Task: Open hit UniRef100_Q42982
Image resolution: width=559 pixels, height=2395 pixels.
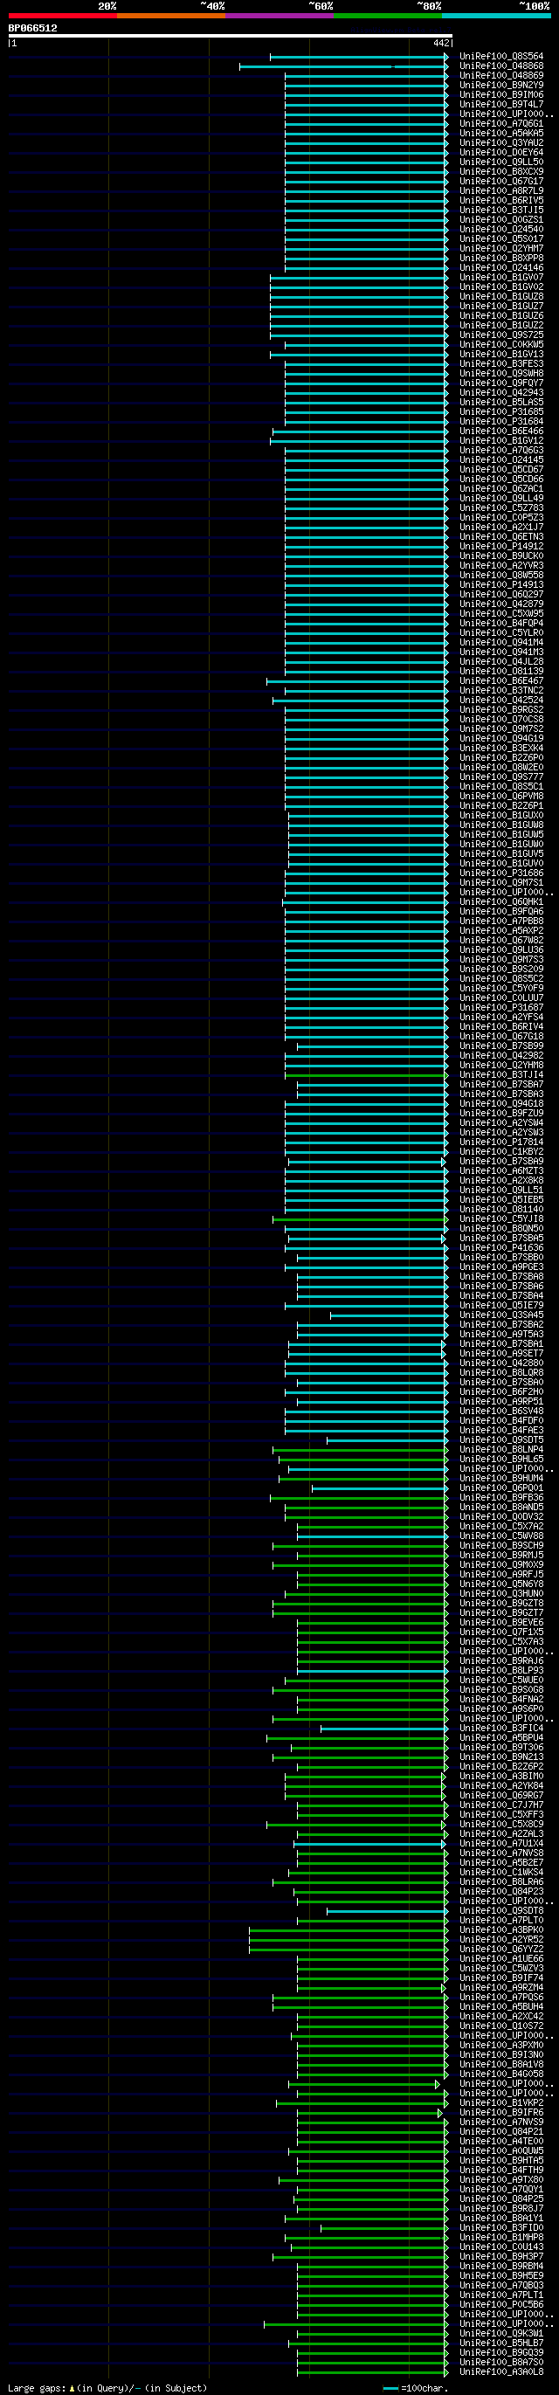Action: [x=501, y=1056]
